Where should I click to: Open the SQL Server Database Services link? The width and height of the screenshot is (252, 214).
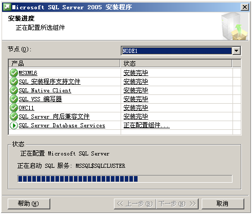[x=62, y=125]
